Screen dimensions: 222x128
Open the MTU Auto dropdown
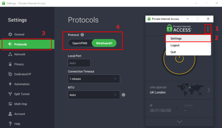(94, 95)
